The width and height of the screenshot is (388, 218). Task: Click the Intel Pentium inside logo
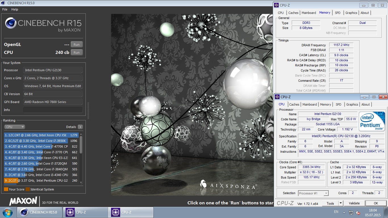(x=372, y=121)
